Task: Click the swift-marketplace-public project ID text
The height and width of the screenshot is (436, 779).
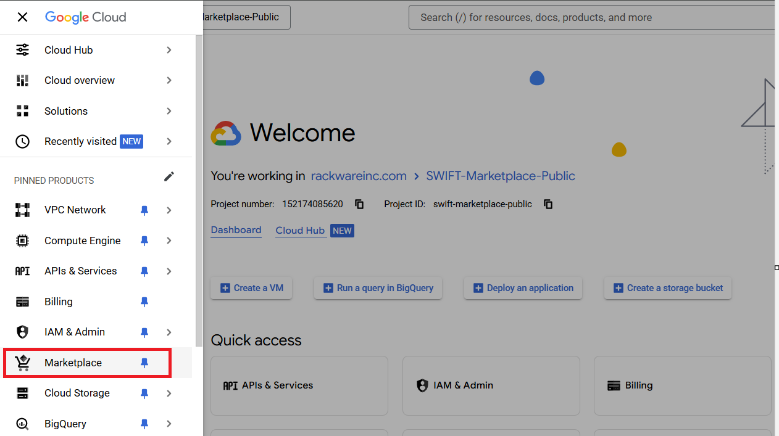Action: (483, 204)
